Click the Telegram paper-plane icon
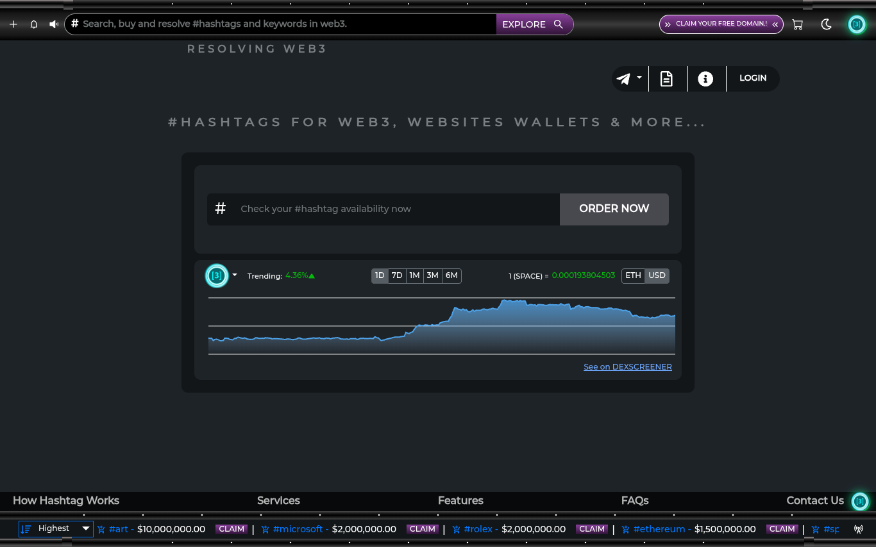 click(x=623, y=79)
